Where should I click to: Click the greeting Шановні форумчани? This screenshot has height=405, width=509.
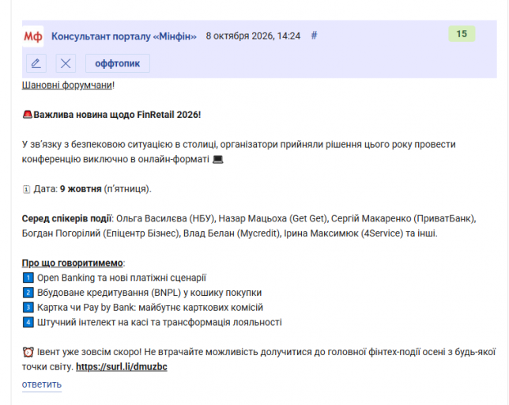pyautogui.click(x=67, y=85)
